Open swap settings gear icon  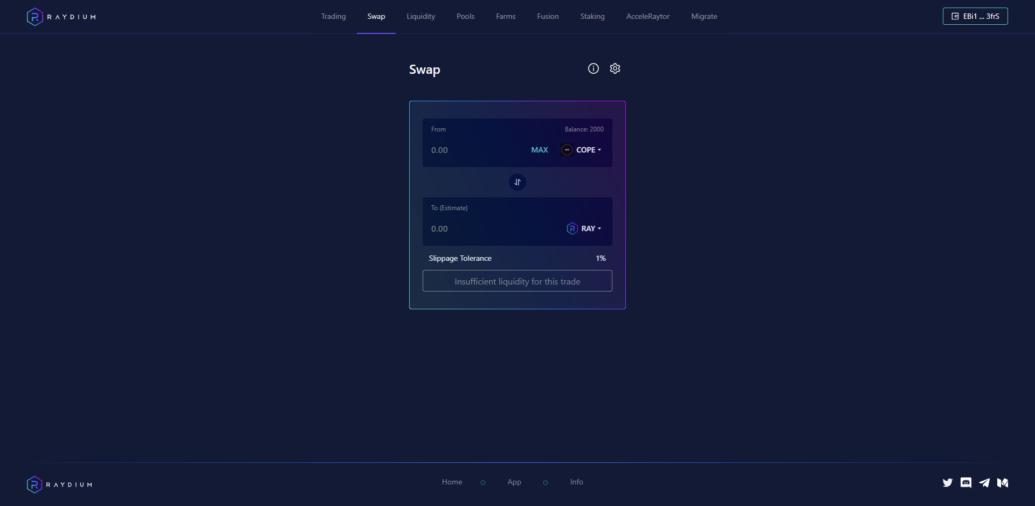[x=615, y=68]
